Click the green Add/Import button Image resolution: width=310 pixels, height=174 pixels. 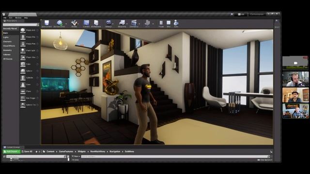[12, 151]
